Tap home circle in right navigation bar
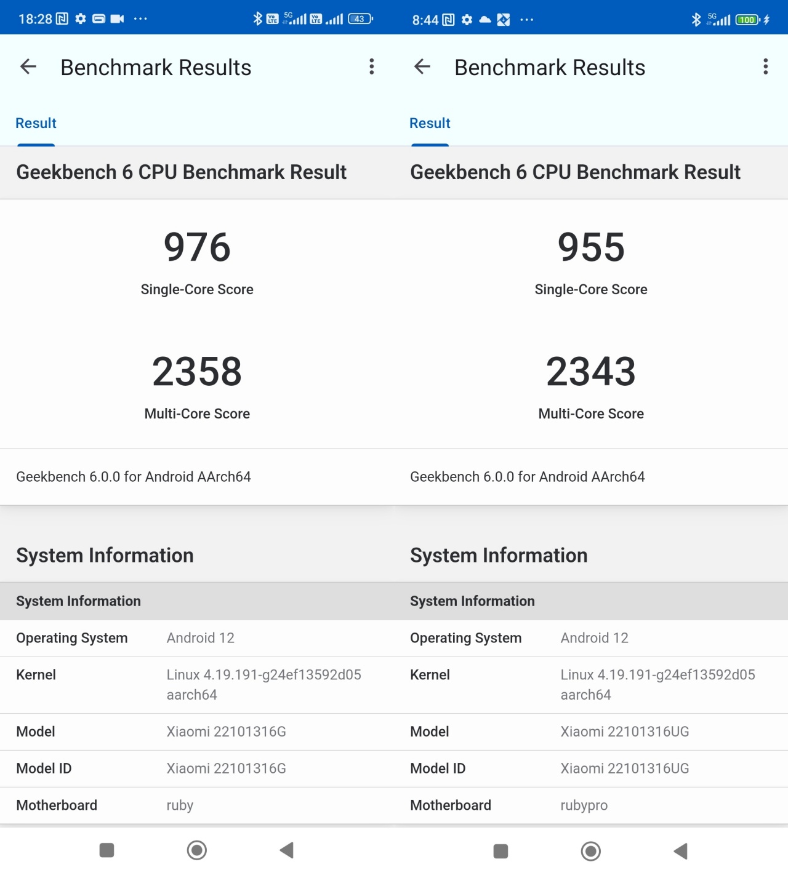 591,851
